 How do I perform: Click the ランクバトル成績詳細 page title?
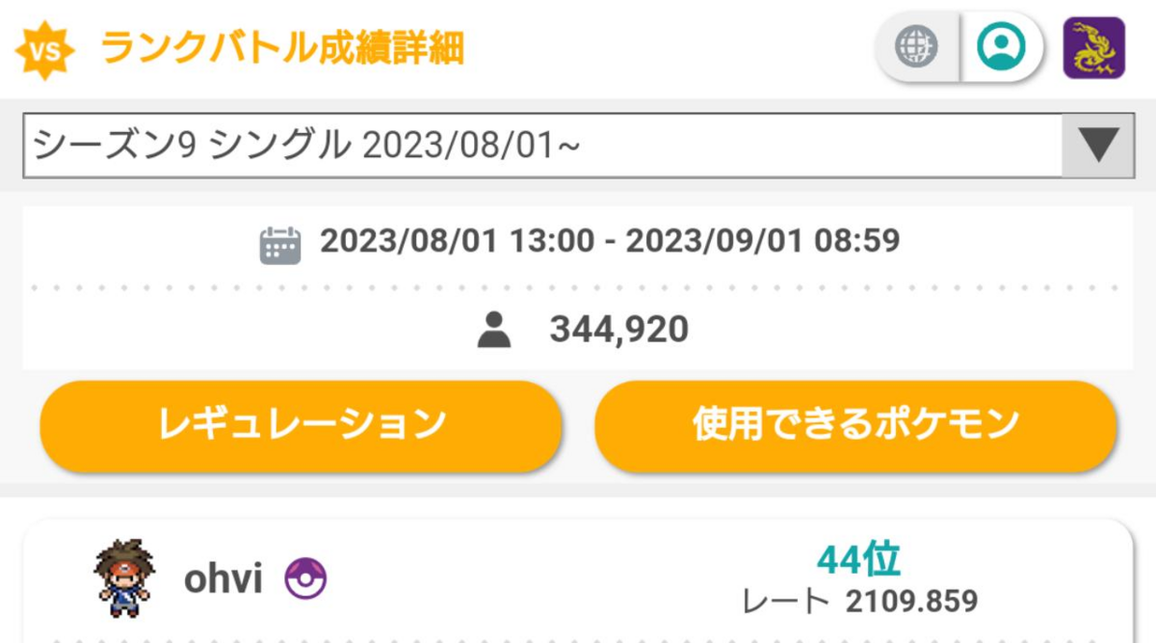[x=282, y=48]
